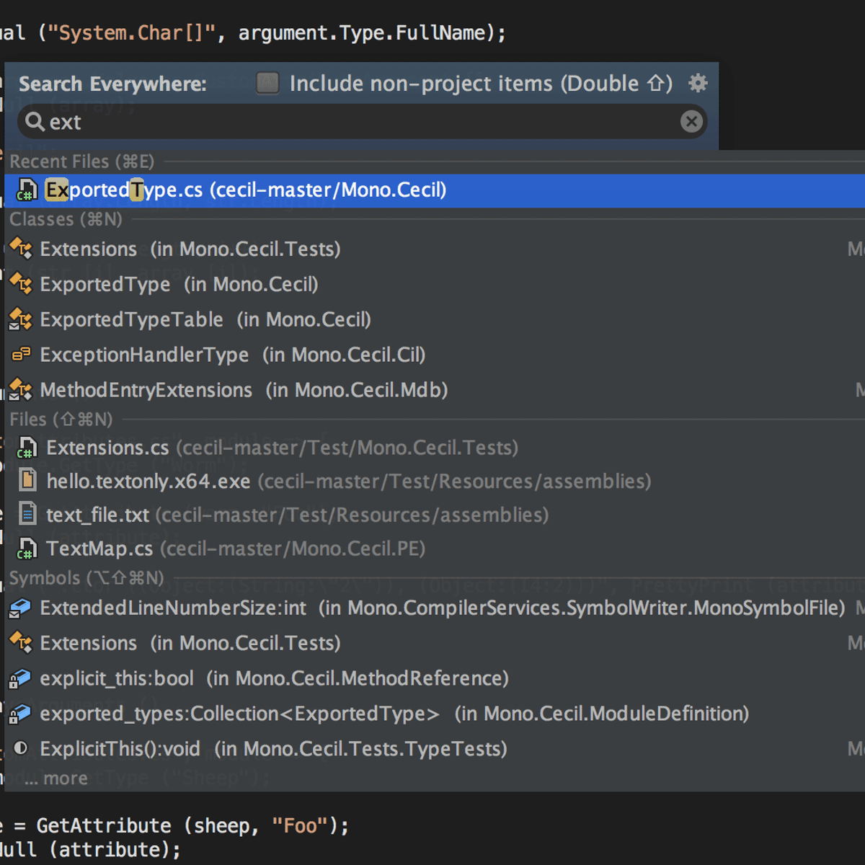865x865 pixels.
Task: Click the magnifying glass search icon
Action: pos(35,122)
